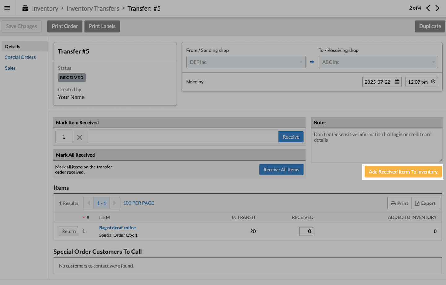Click Add Received Items To Inventory
446x285 pixels.
(403, 172)
